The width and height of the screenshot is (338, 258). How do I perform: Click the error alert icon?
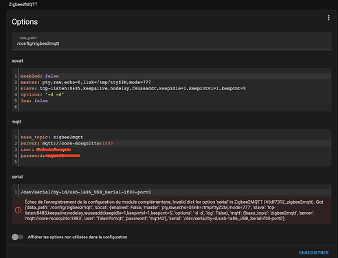(x=18, y=210)
